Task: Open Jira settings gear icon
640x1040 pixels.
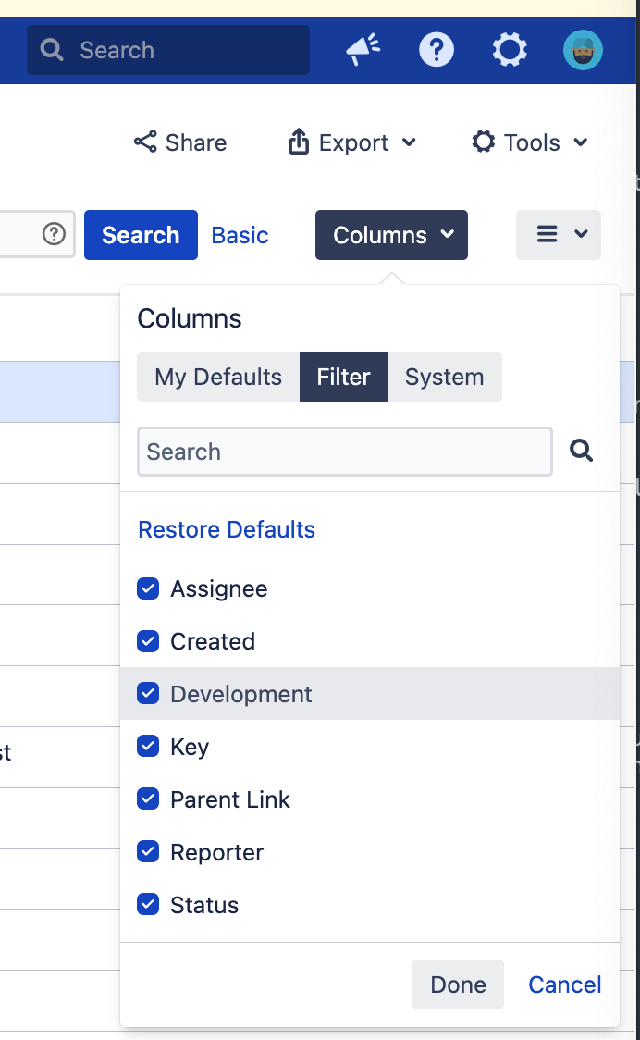Action: coord(510,50)
